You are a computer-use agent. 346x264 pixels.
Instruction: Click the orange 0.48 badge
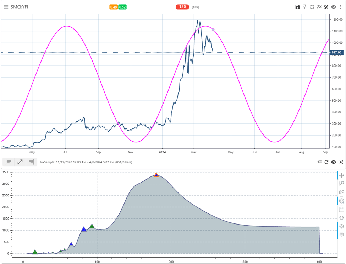coord(114,7)
